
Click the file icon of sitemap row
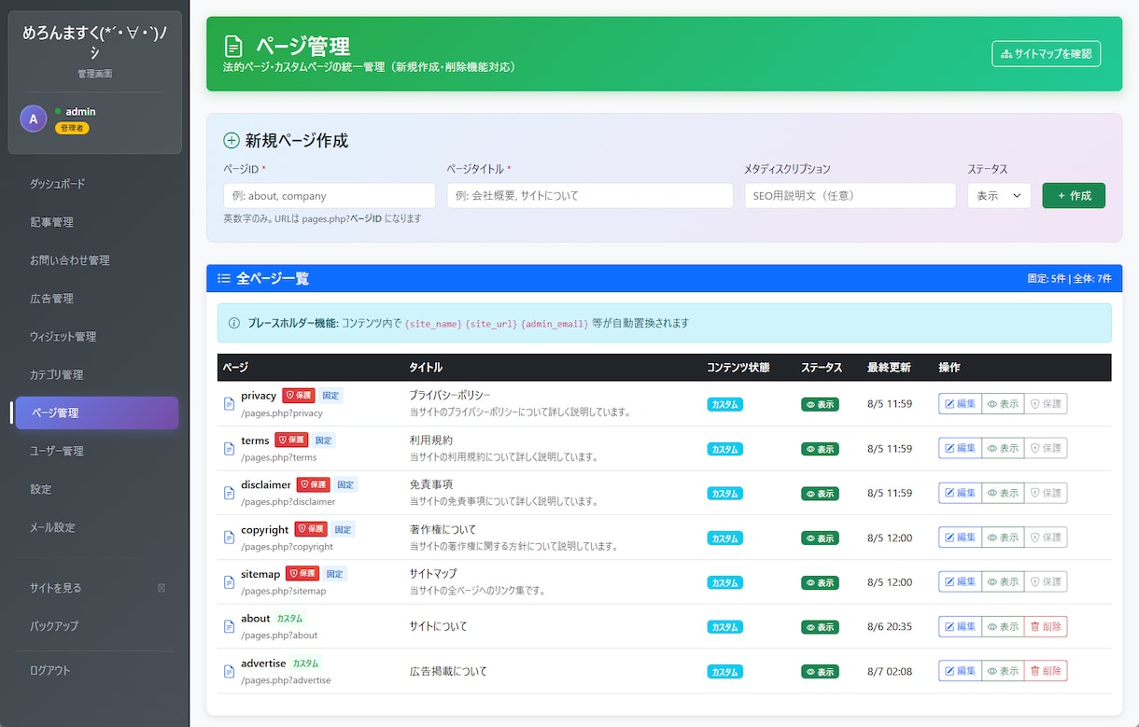pyautogui.click(x=229, y=582)
